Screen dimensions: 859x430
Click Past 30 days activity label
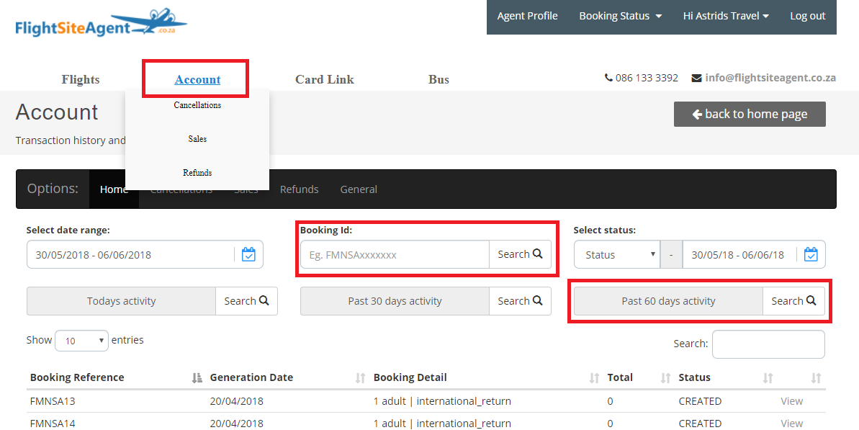tap(395, 301)
